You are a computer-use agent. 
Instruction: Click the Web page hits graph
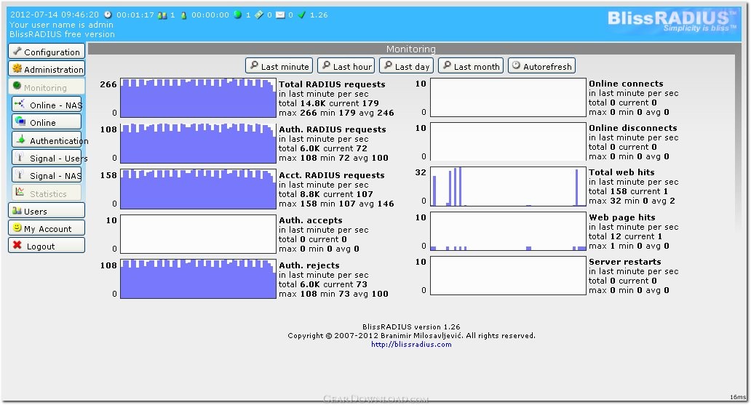[x=508, y=231]
